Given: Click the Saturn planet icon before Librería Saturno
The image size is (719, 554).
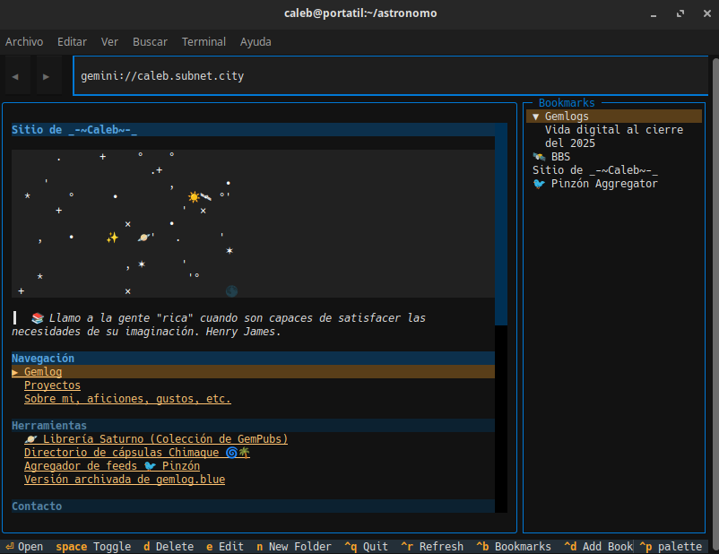Looking at the screenshot, I should 30,439.
